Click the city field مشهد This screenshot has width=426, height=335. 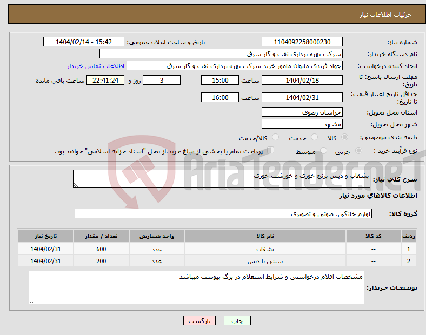click(x=302, y=124)
